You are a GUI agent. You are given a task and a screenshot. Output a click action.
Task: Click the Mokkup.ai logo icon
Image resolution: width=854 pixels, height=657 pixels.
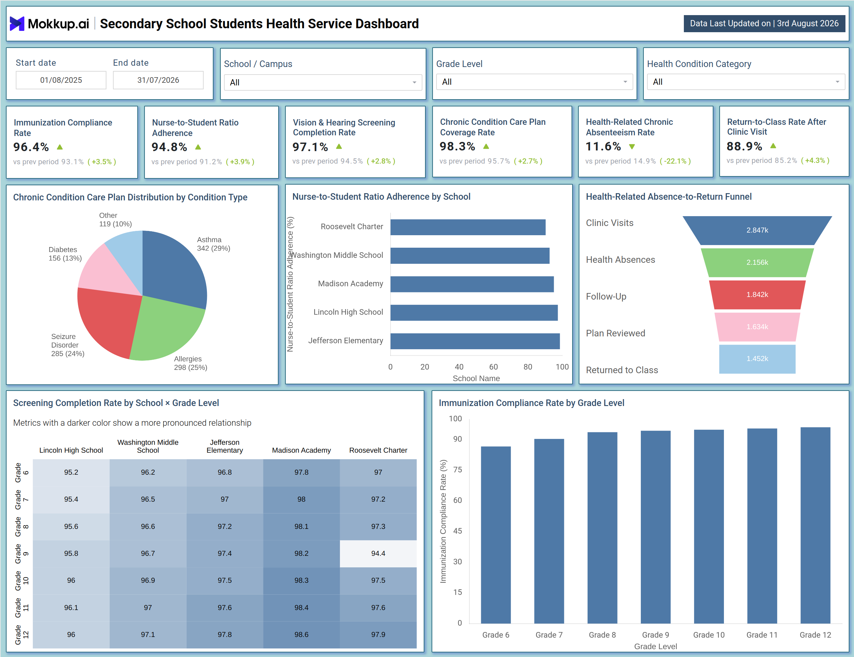pos(17,23)
